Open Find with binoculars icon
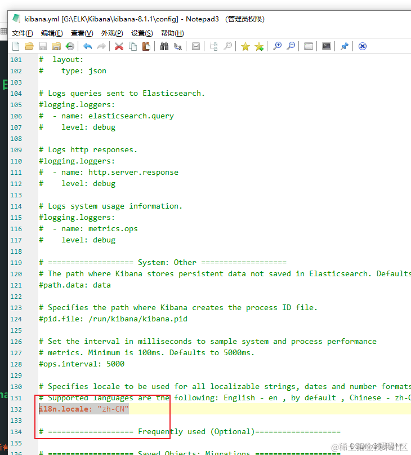 [x=164, y=46]
